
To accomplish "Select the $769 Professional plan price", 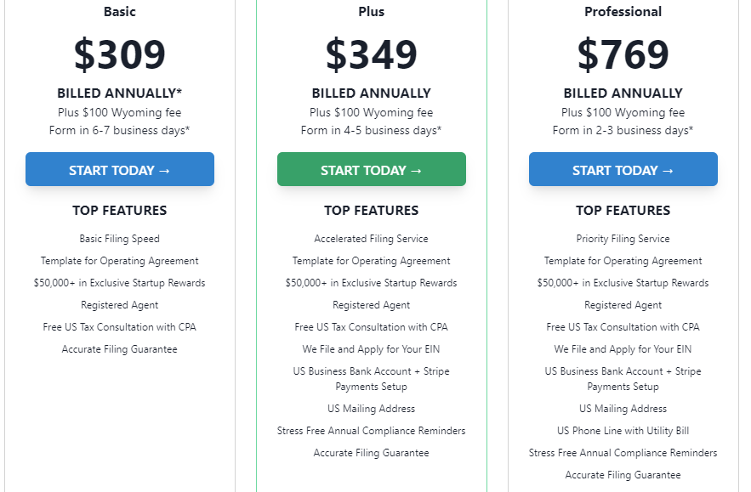I will (623, 54).
